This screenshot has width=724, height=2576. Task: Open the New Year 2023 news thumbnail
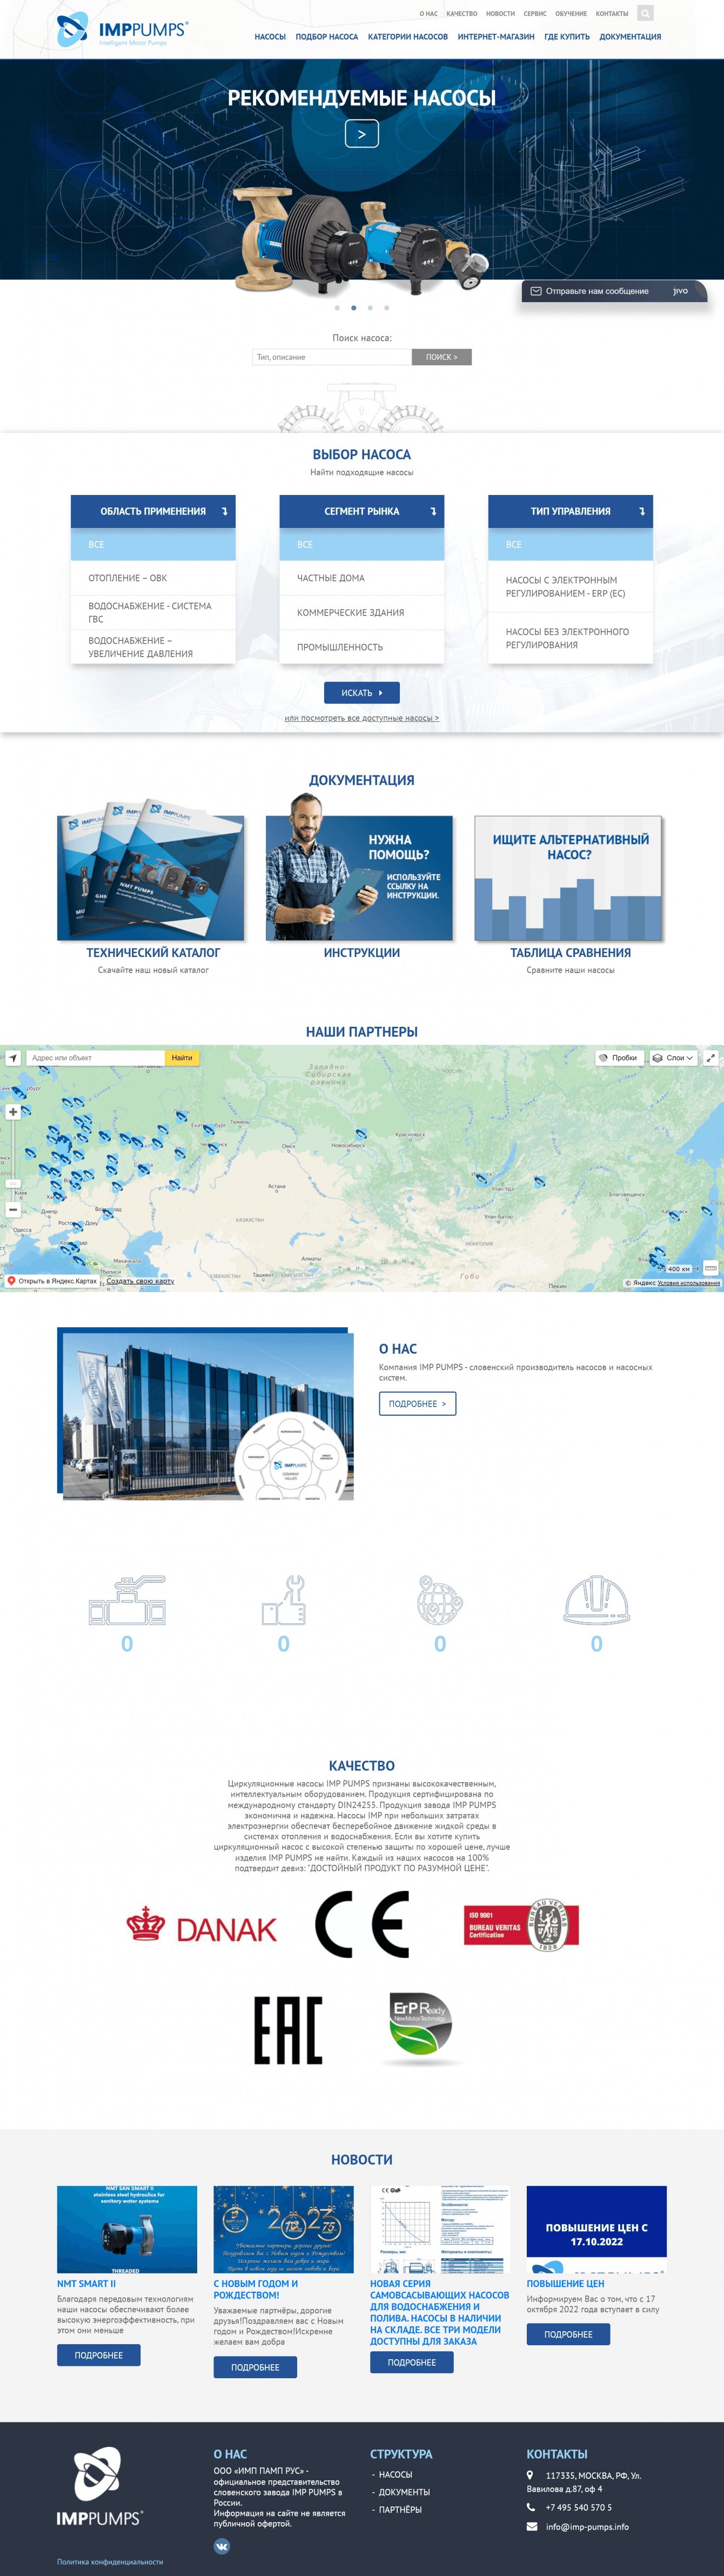pyautogui.click(x=283, y=2230)
